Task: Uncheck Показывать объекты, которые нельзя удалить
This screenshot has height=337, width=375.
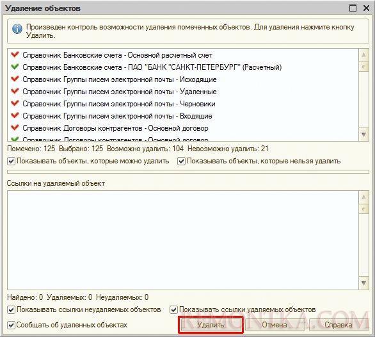Action: [x=181, y=161]
